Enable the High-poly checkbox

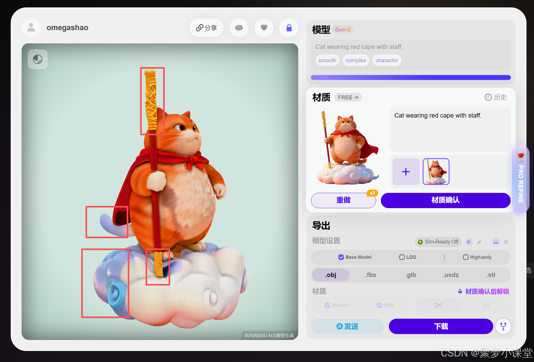click(466, 257)
